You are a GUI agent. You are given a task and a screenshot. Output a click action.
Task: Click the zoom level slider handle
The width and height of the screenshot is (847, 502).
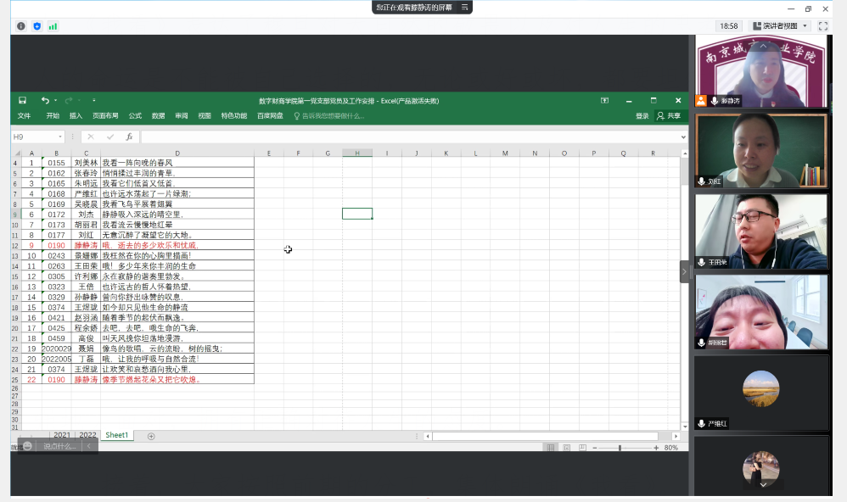click(620, 448)
